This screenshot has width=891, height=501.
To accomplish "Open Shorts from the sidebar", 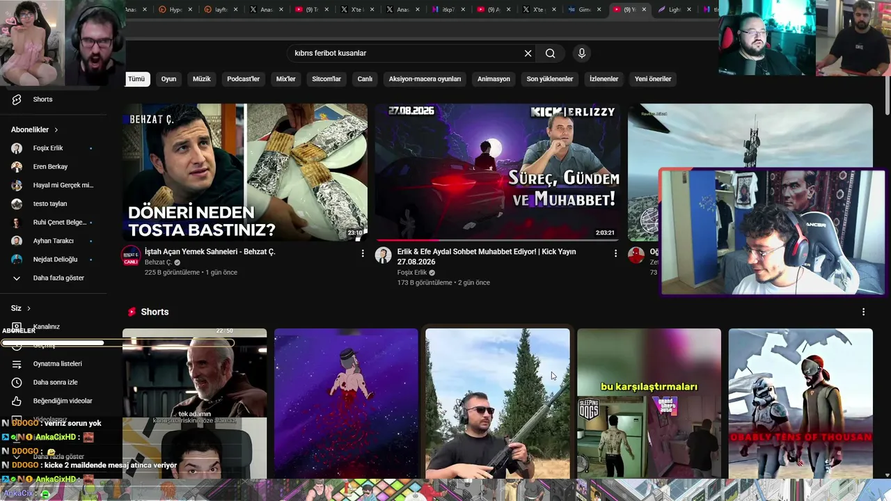I will tap(42, 100).
